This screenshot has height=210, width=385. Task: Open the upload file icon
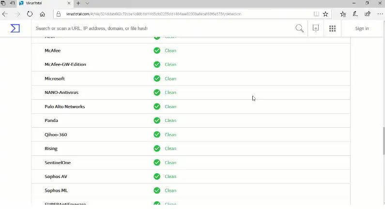coord(316,29)
